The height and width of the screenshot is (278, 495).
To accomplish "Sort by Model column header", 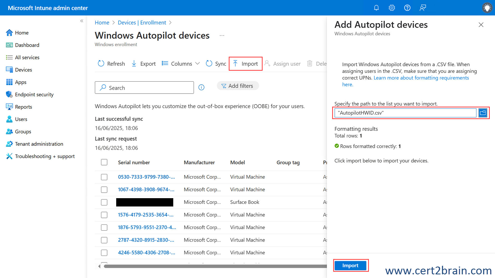I will [238, 162].
